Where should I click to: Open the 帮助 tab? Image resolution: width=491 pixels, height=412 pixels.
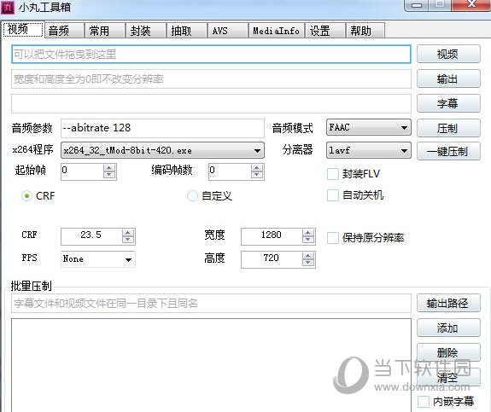pyautogui.click(x=365, y=31)
